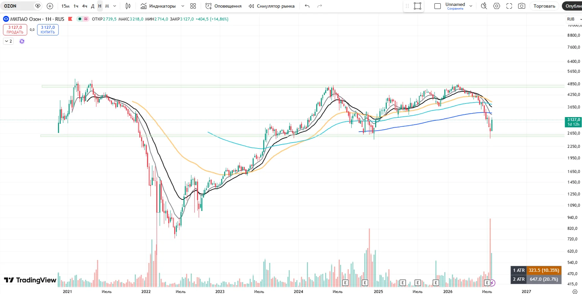Click the green market status dot
The image size is (582, 294).
click(80, 19)
